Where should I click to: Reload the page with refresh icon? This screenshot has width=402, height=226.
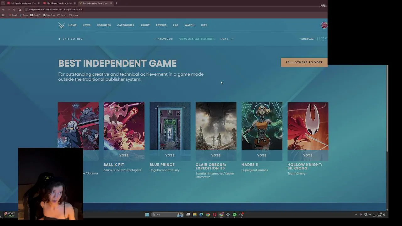coord(14,9)
